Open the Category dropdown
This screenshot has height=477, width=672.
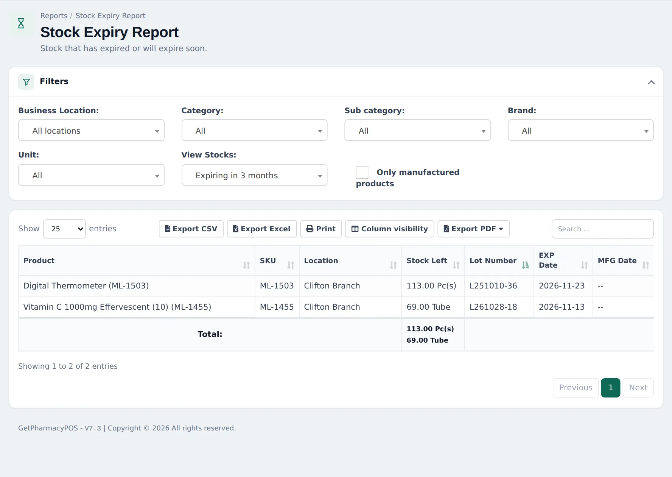(x=254, y=130)
